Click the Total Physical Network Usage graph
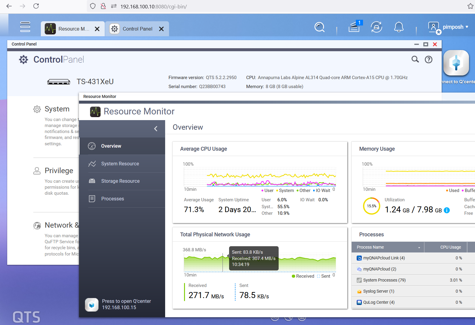Viewport: 475px width, 325px height. click(260, 263)
